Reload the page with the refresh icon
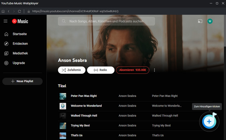 tap(19, 11)
